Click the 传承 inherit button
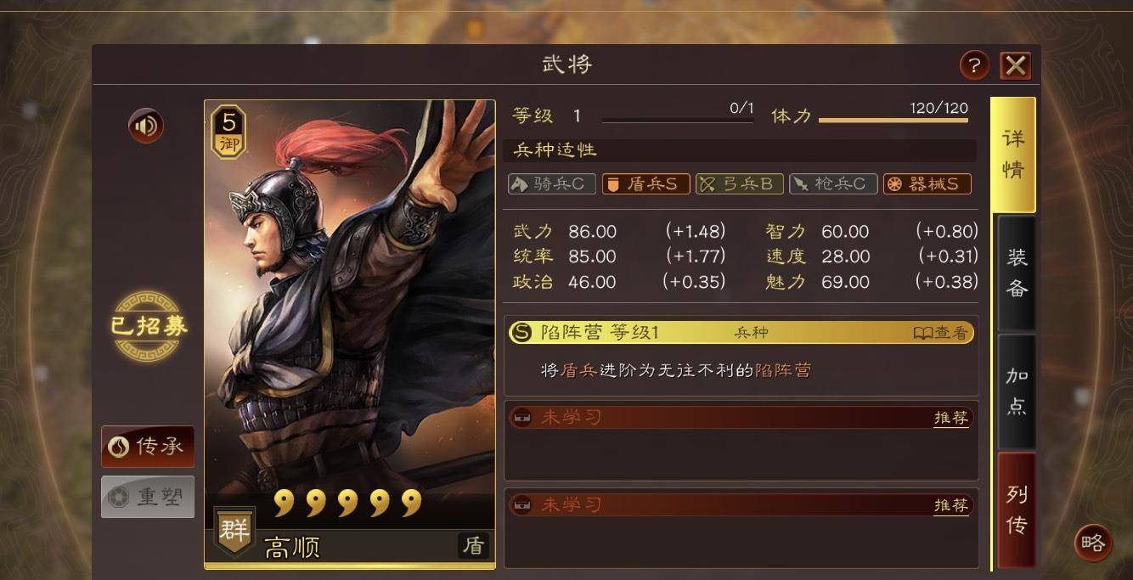The height and width of the screenshot is (580, 1133). point(148,447)
